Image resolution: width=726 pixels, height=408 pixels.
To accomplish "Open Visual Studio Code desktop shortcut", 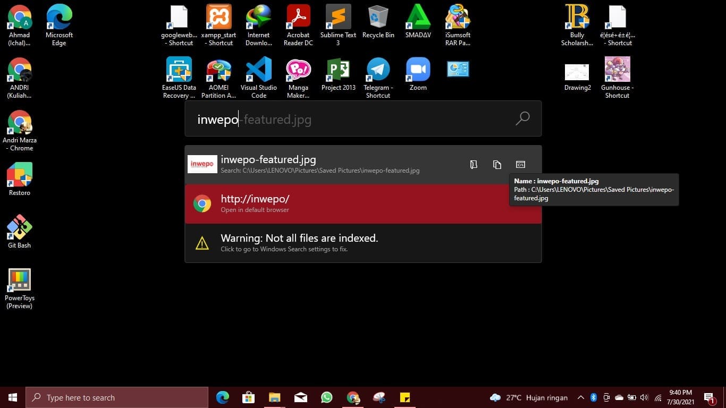I will pos(259,78).
